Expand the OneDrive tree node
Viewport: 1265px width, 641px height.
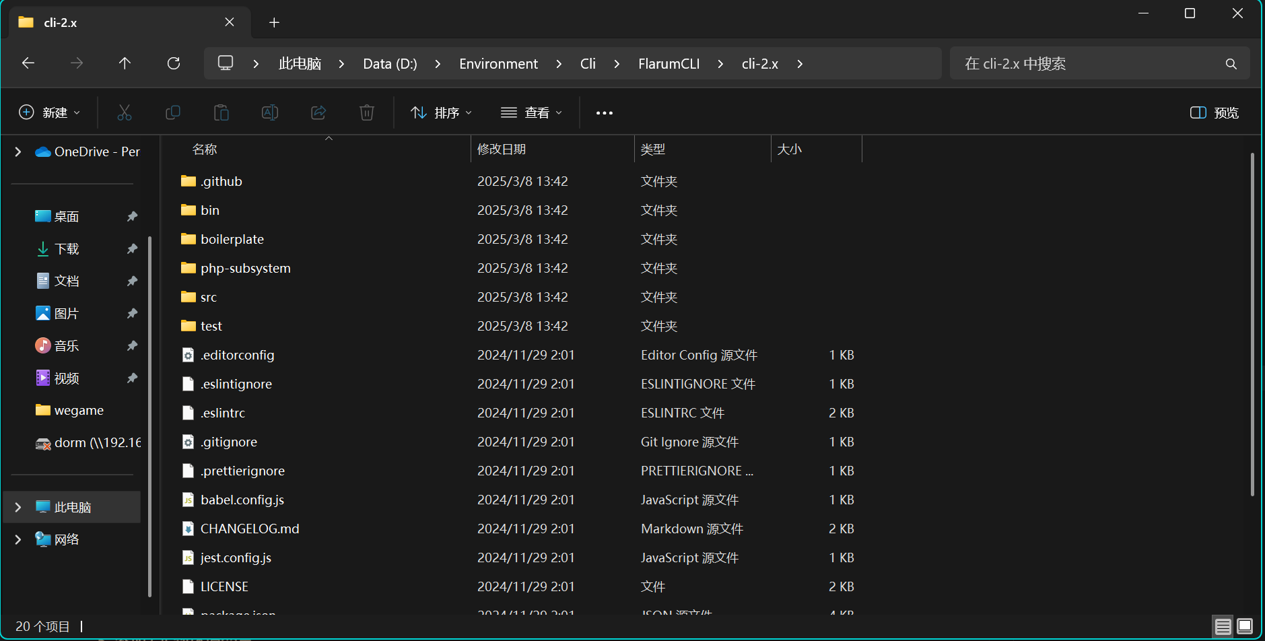(x=18, y=152)
